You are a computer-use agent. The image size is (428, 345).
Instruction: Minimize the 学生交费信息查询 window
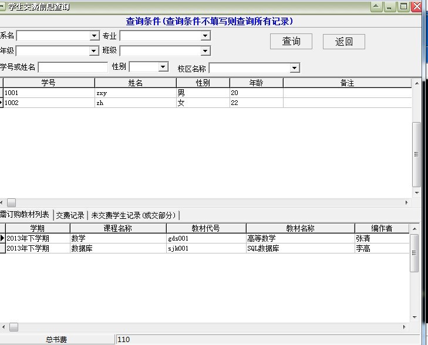(389, 6)
